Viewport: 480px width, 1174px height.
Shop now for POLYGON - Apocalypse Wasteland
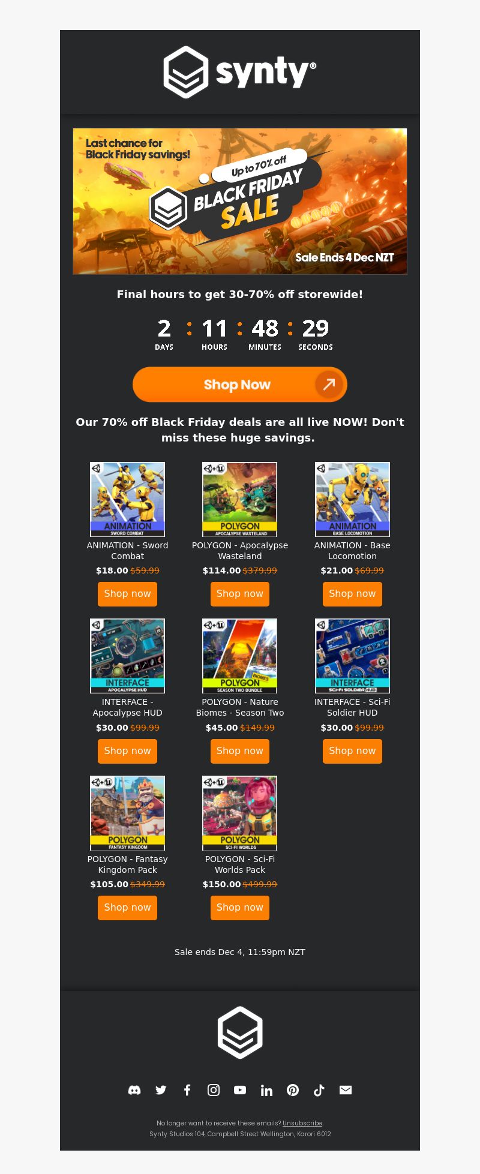(240, 594)
